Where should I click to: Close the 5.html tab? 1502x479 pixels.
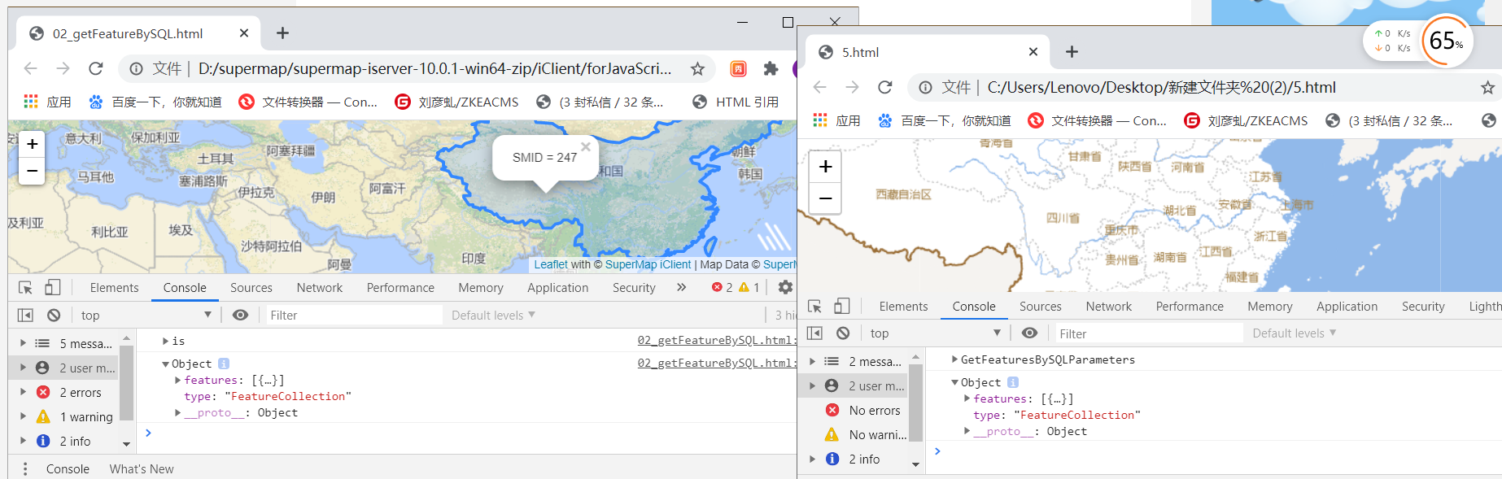(1033, 52)
